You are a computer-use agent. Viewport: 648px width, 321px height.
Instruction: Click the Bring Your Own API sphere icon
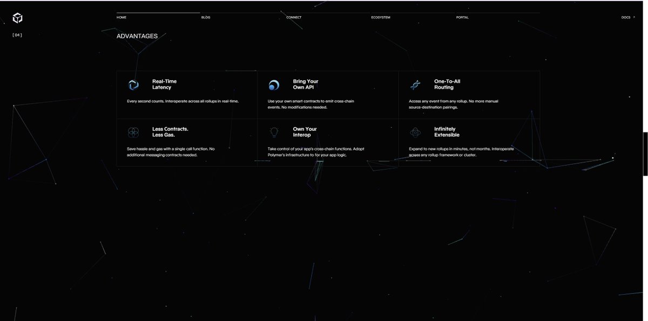[x=274, y=84]
